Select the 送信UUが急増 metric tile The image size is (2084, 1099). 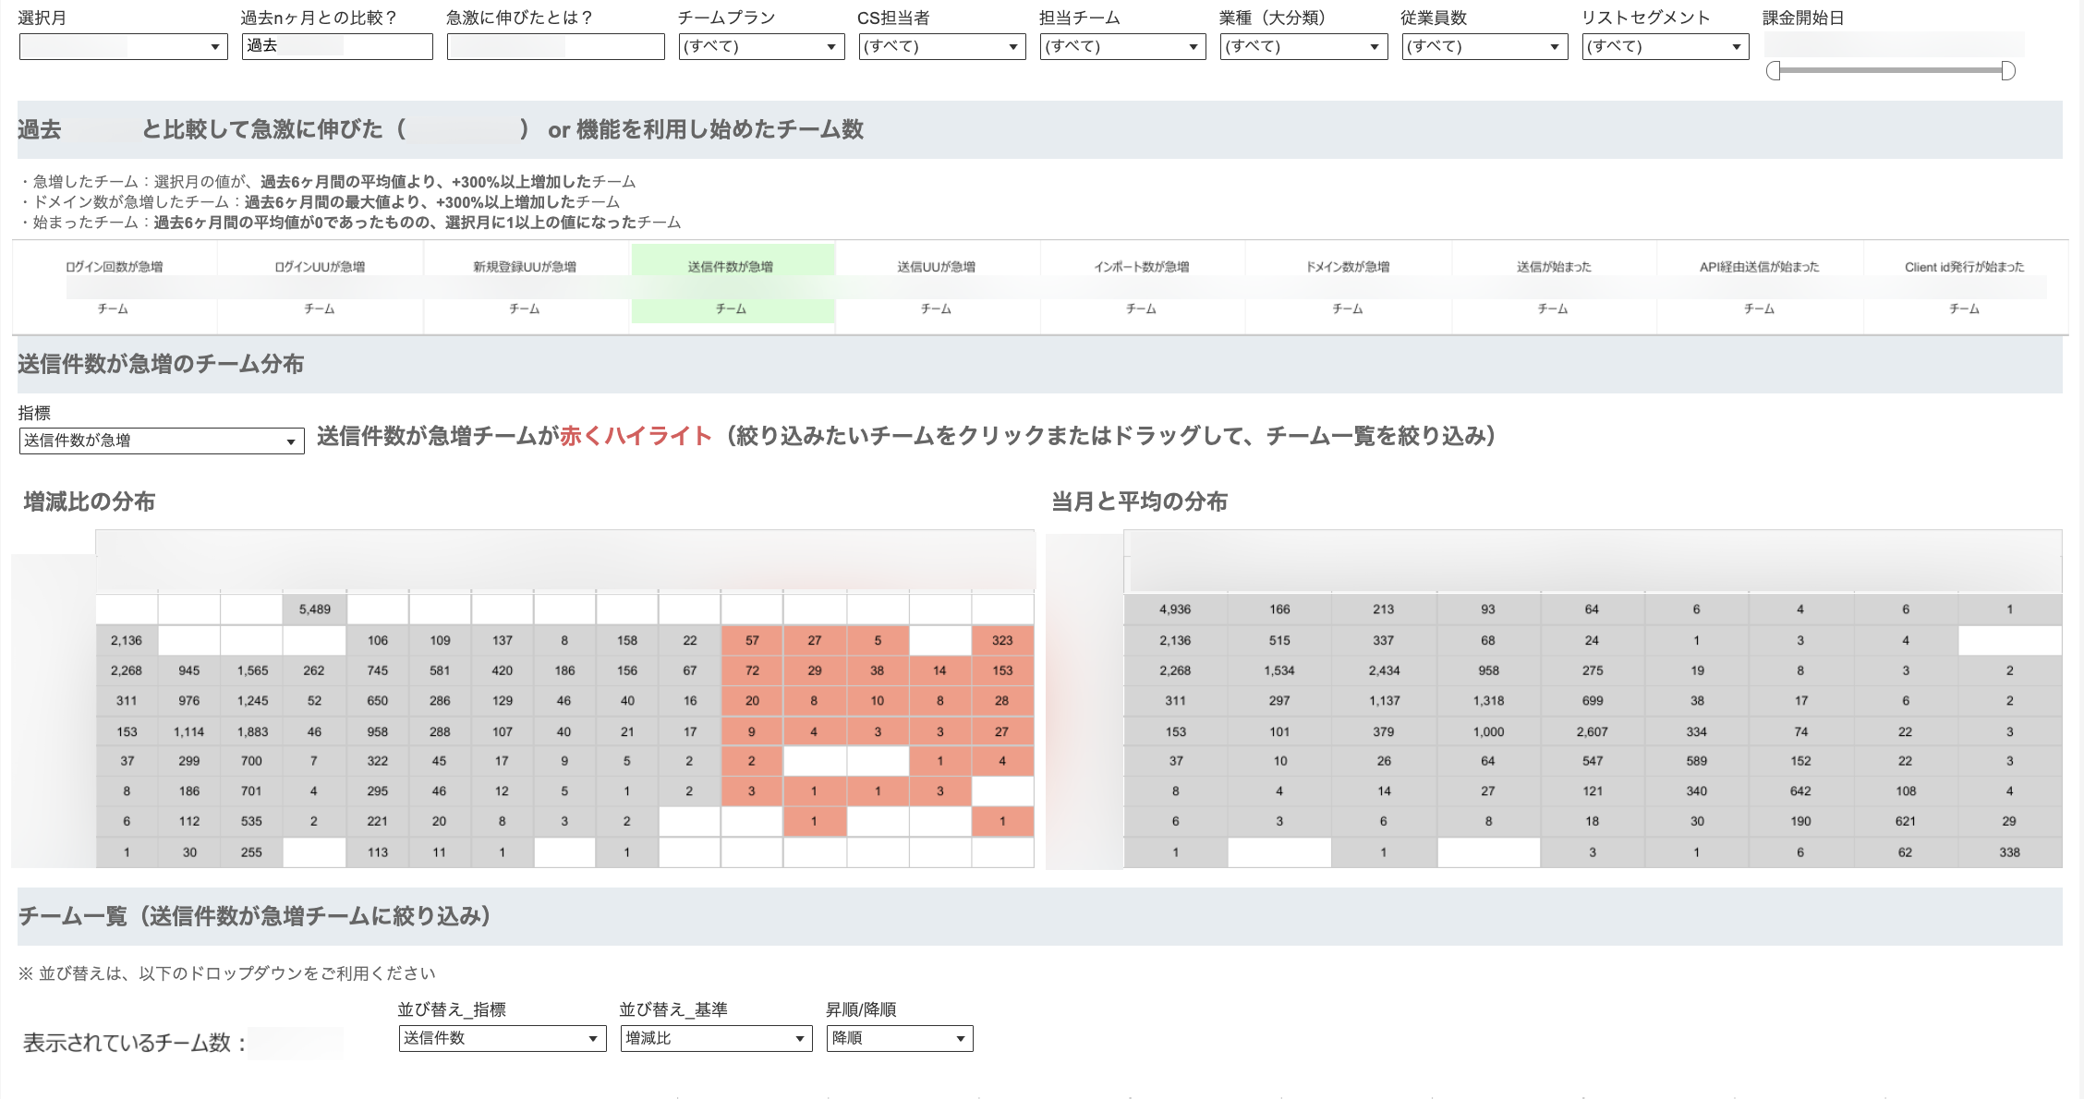point(938,286)
